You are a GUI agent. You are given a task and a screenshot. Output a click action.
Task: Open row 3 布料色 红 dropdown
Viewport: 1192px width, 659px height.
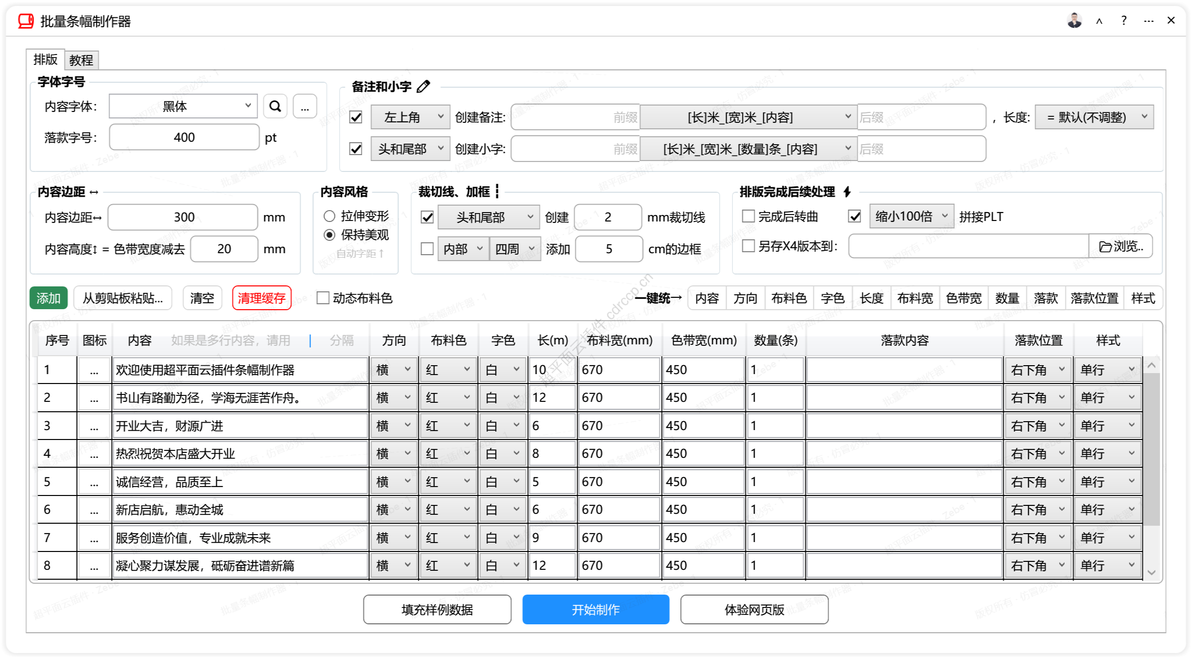tap(449, 426)
